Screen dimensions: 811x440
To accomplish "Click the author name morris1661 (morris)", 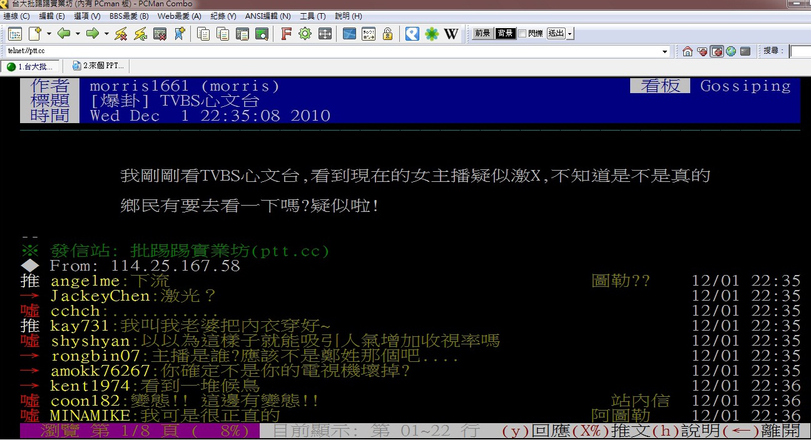I will click(x=185, y=86).
